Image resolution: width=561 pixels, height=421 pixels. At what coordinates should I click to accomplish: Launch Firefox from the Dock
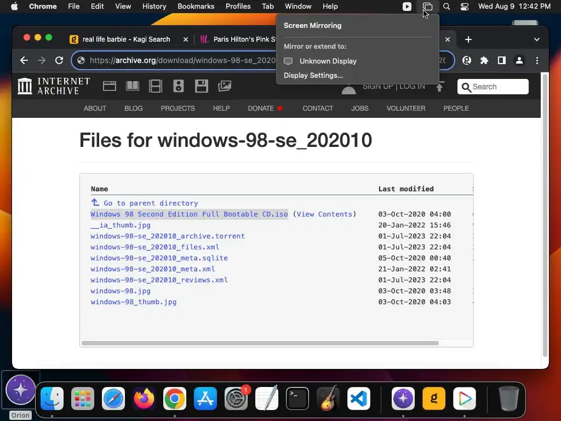144,399
